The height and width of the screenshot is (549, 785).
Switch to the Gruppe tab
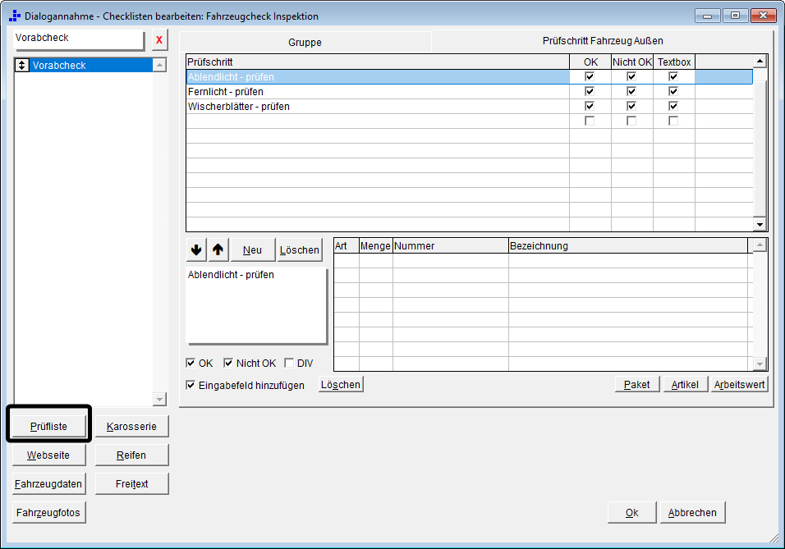(x=305, y=43)
